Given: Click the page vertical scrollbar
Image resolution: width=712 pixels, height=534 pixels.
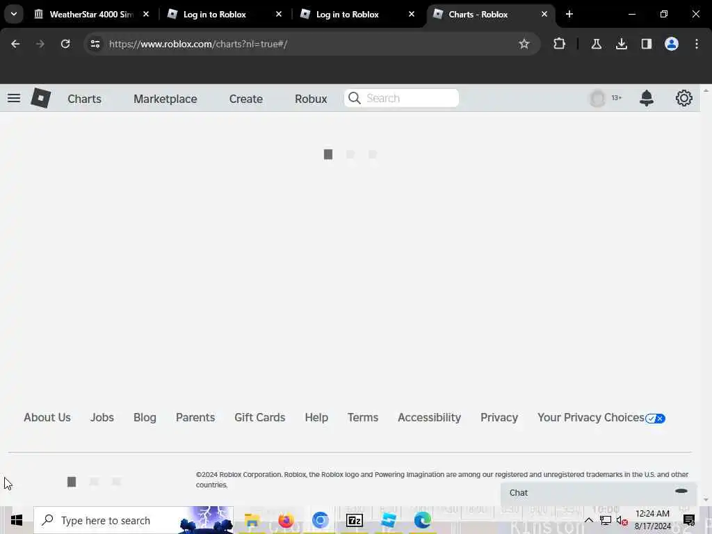Looking at the screenshot, I should pos(706,295).
